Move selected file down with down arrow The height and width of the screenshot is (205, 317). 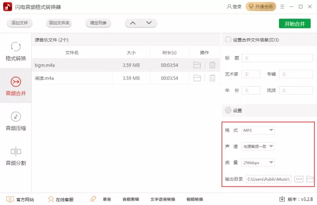coord(149,23)
